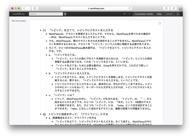The height and width of the screenshot is (138, 192).
Task: Click bullet for a. 階層構造を与えて、アウトラインを作る
Action: click(x=46, y=118)
